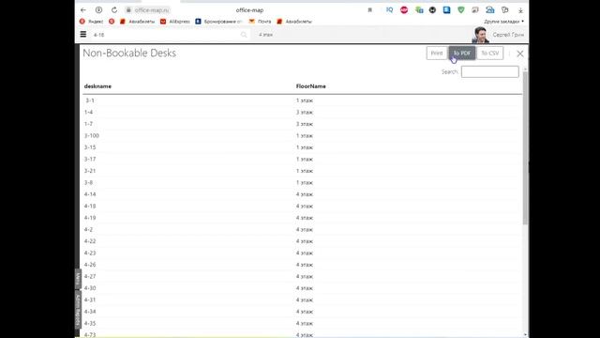600x338 pixels.
Task: Open browser downloads arrow icon
Action: point(520,10)
